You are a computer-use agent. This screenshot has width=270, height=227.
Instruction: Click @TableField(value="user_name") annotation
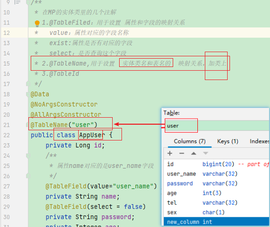[x=101, y=186]
